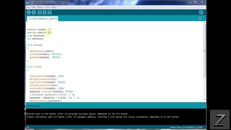The image size is (231, 130).
Task: Open the Edit menu
Action: [33, 7]
